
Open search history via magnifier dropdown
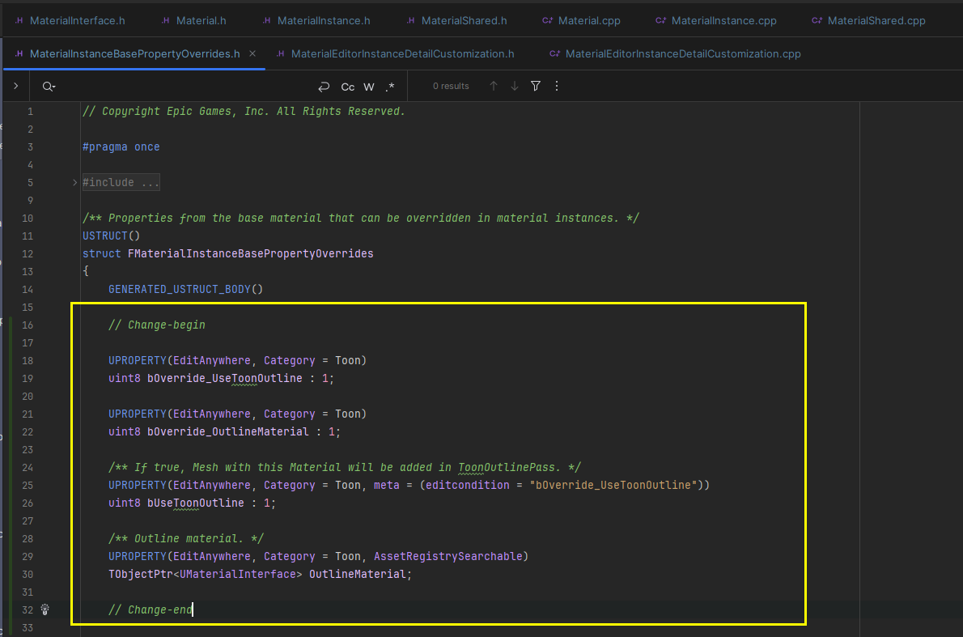pos(49,86)
